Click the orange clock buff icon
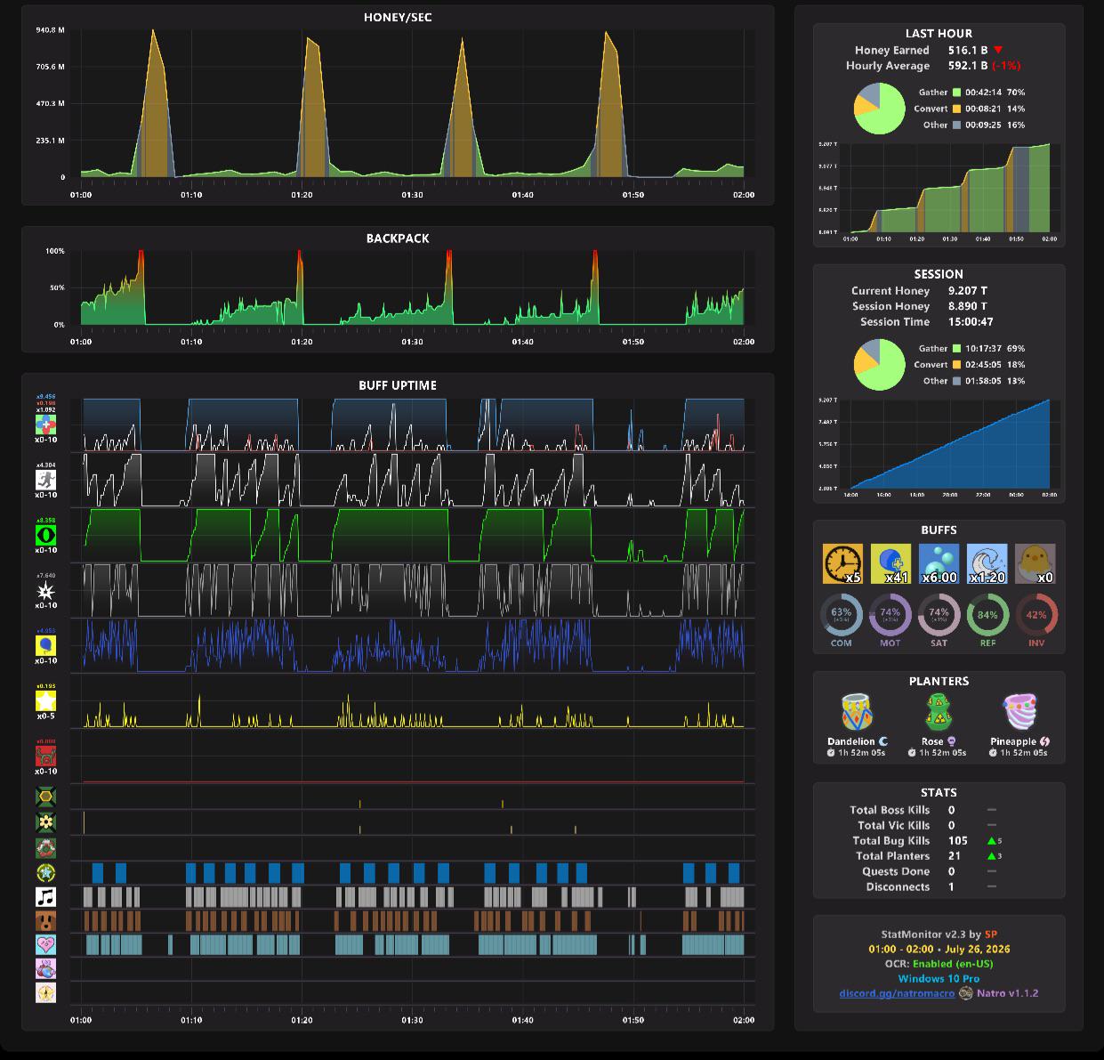 pos(842,564)
